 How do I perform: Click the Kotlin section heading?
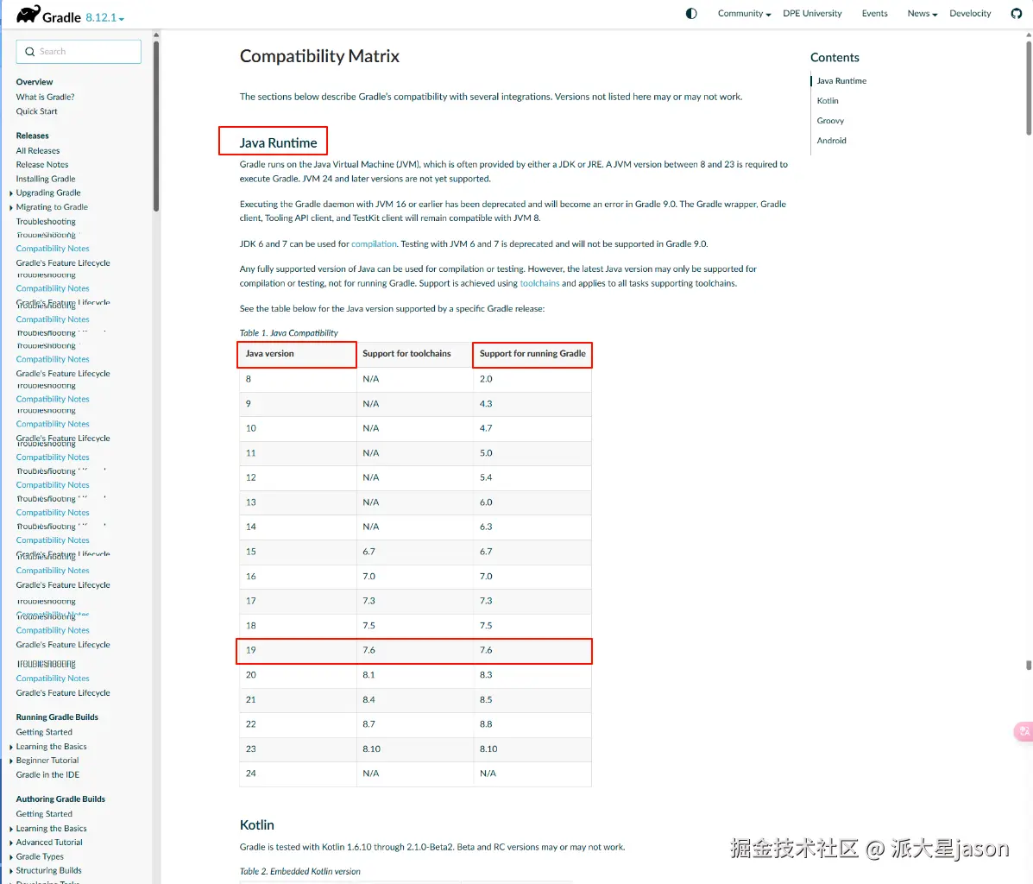click(x=257, y=824)
